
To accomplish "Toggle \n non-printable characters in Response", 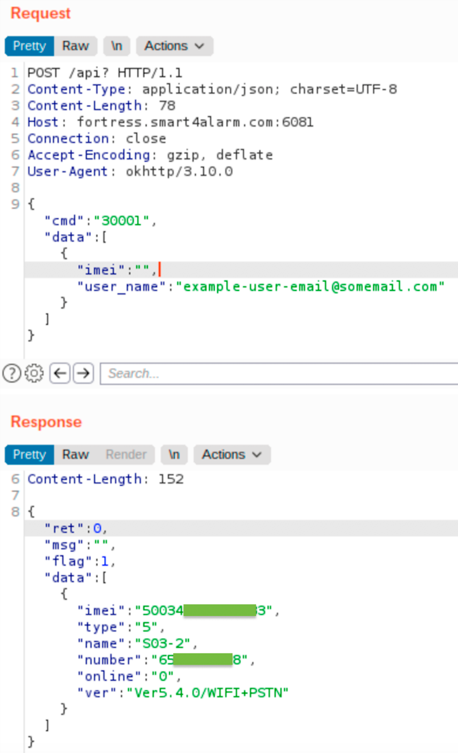I will pyautogui.click(x=175, y=454).
